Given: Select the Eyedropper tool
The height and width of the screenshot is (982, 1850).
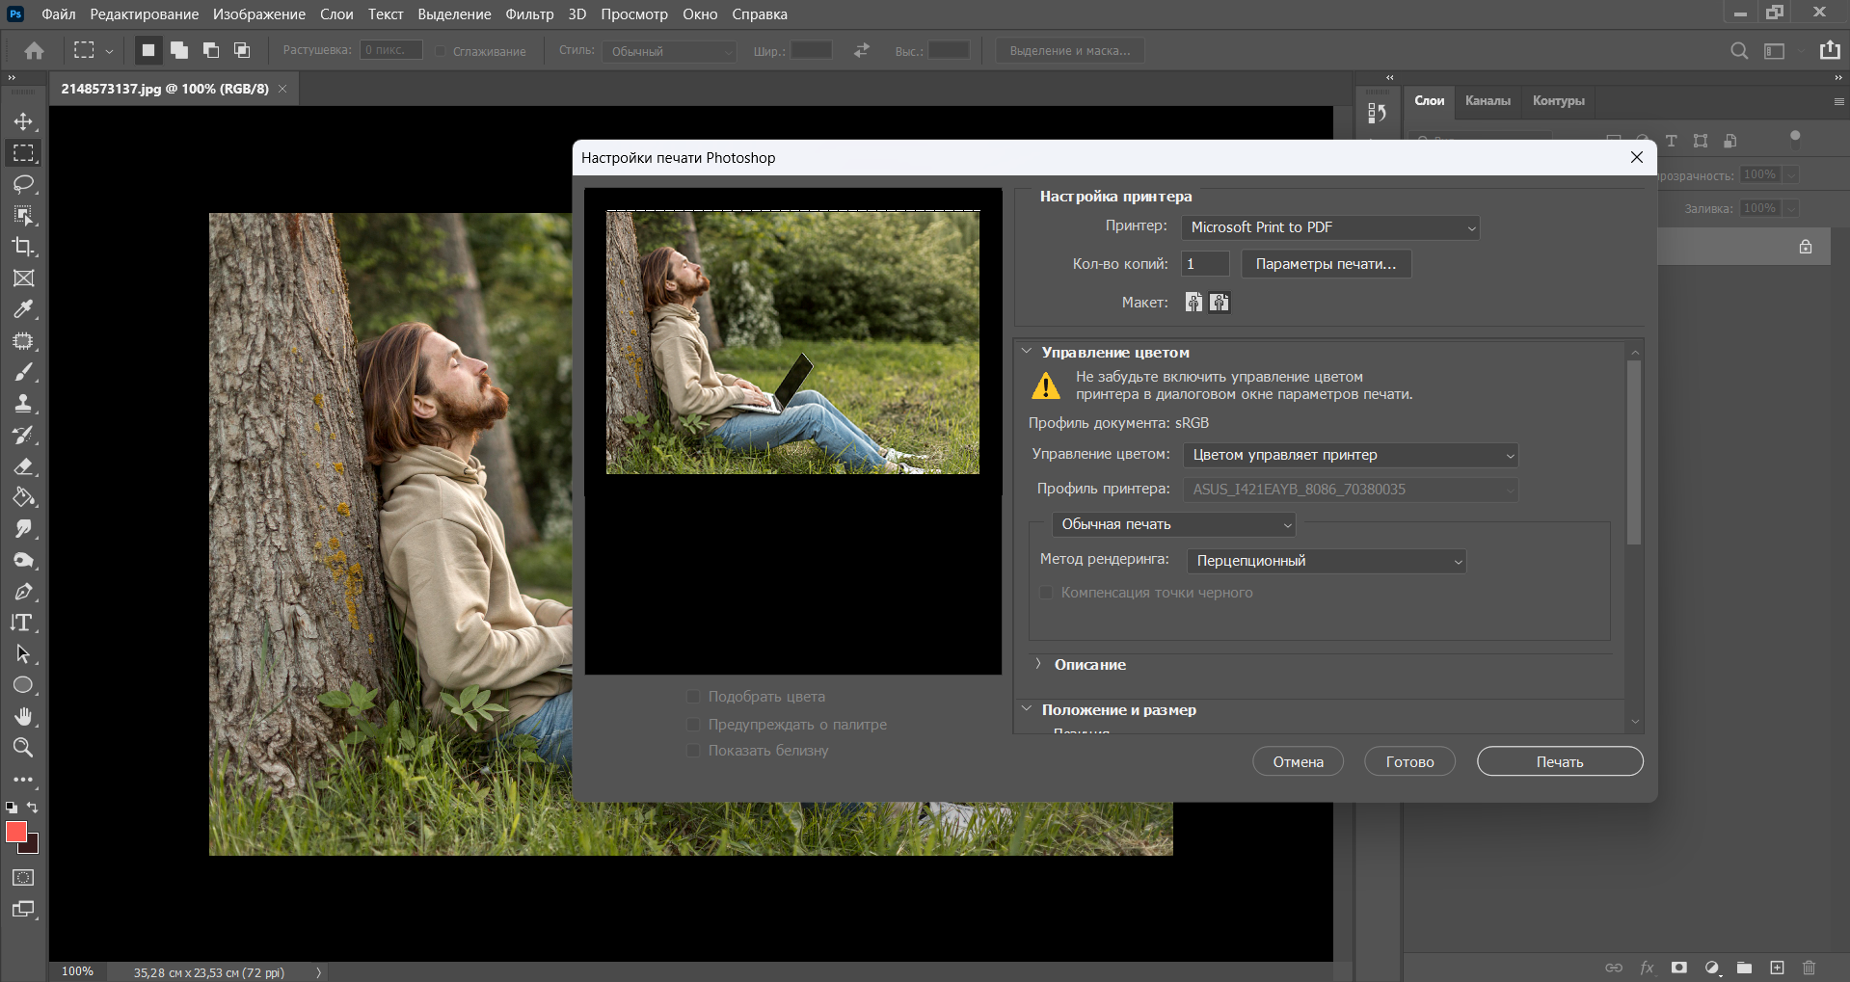Looking at the screenshot, I should (x=23, y=309).
